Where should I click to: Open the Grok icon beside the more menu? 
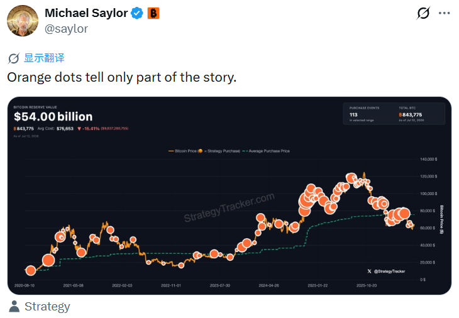423,13
